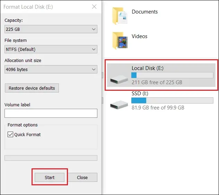Click the Videos folder label

click(140, 36)
